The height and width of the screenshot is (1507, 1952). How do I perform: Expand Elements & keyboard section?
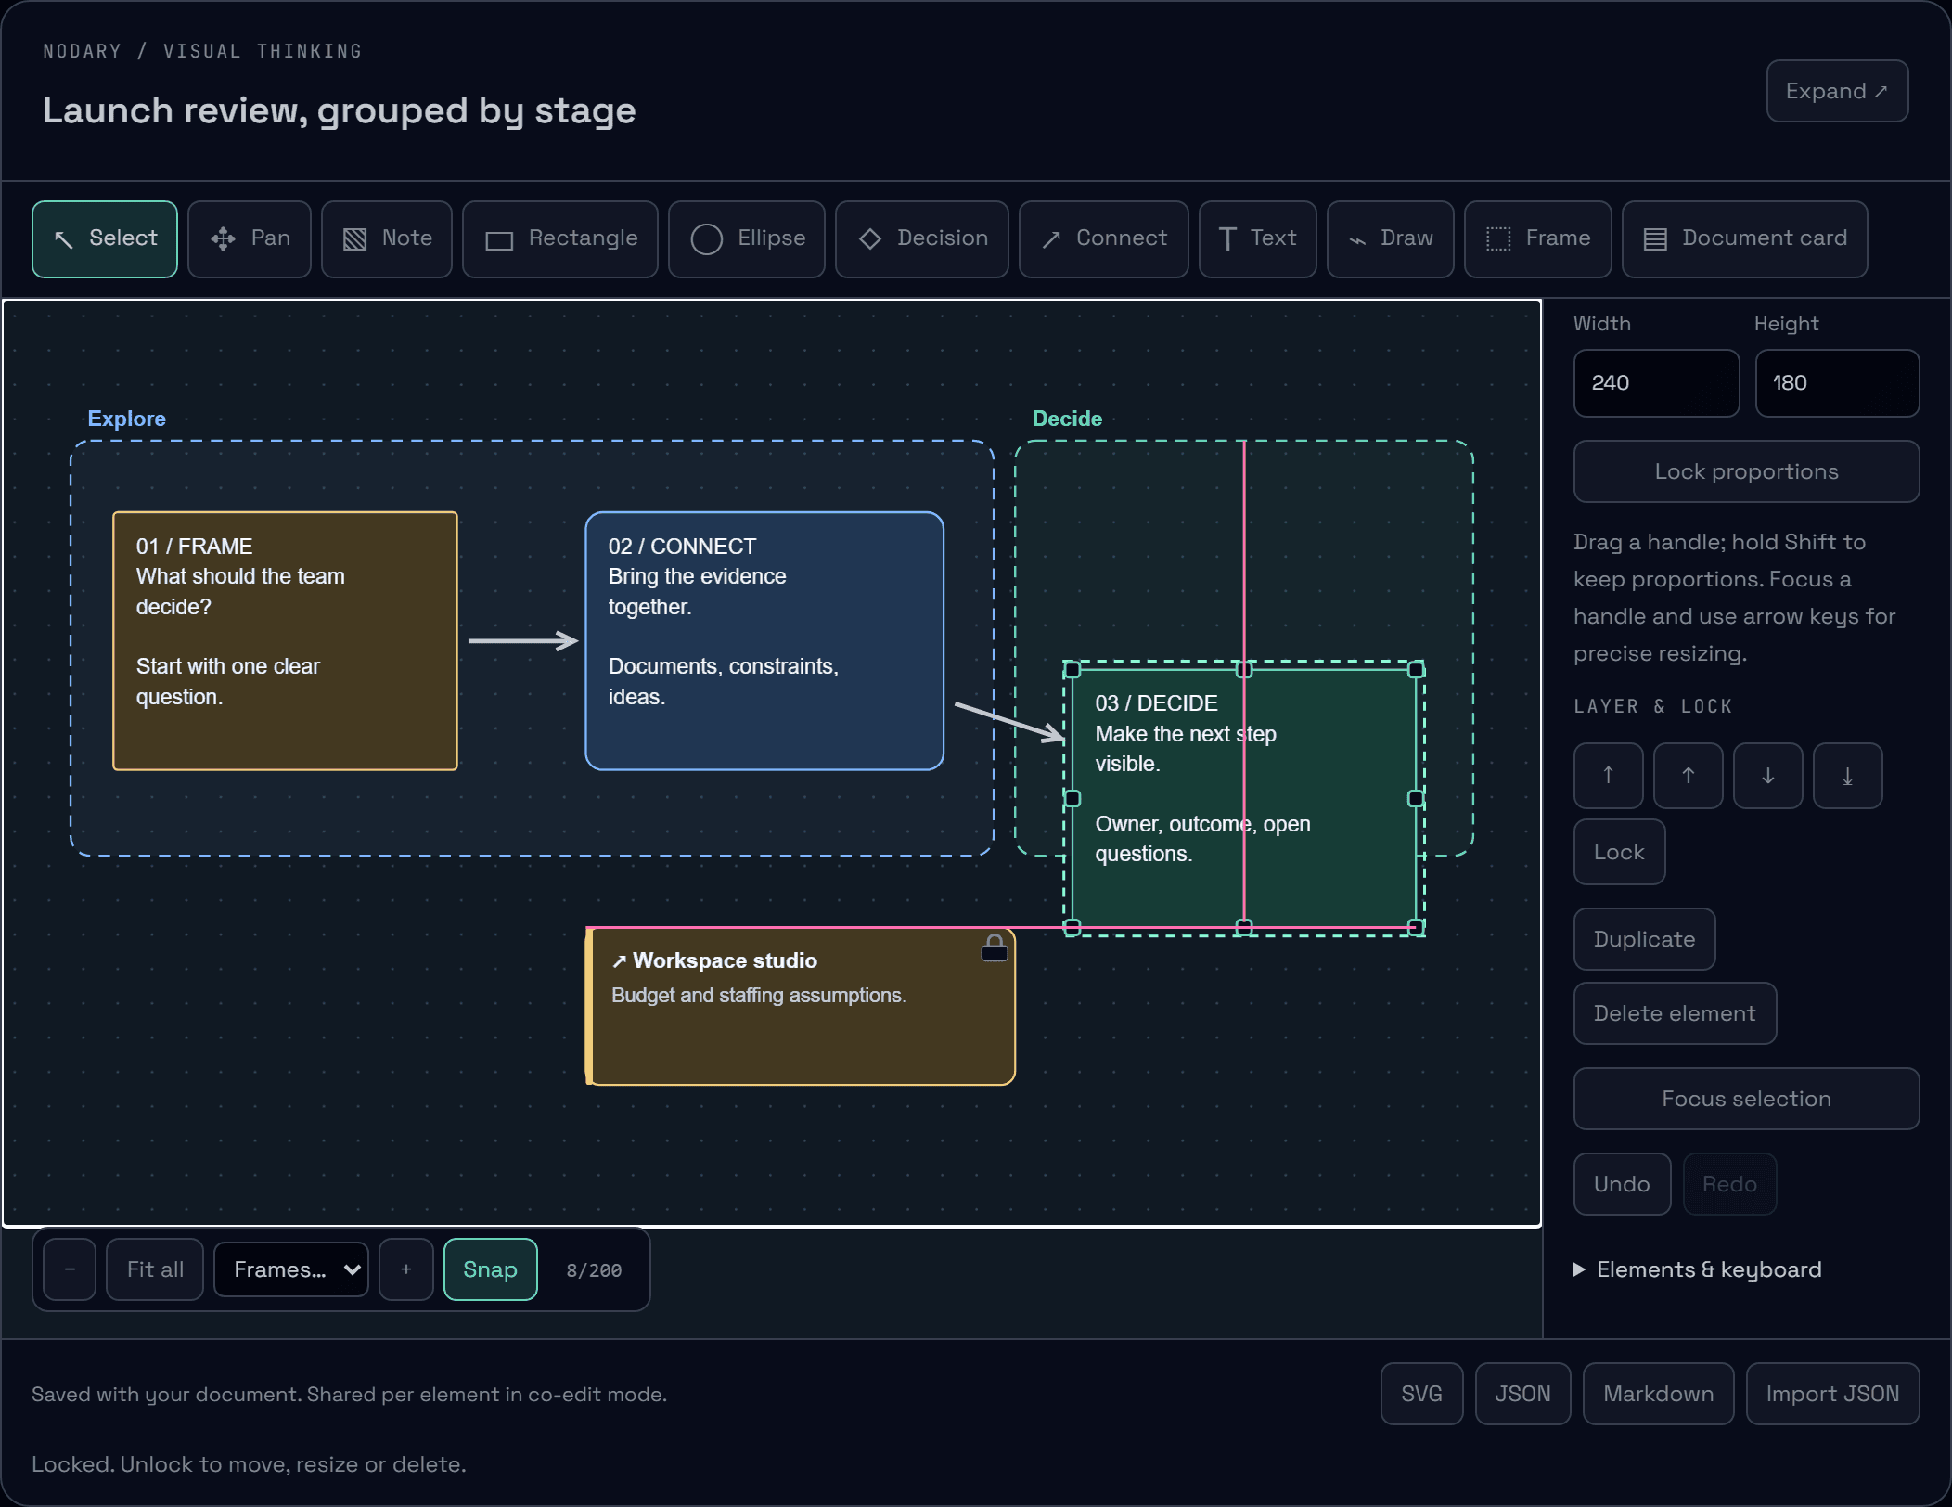tap(1698, 1269)
